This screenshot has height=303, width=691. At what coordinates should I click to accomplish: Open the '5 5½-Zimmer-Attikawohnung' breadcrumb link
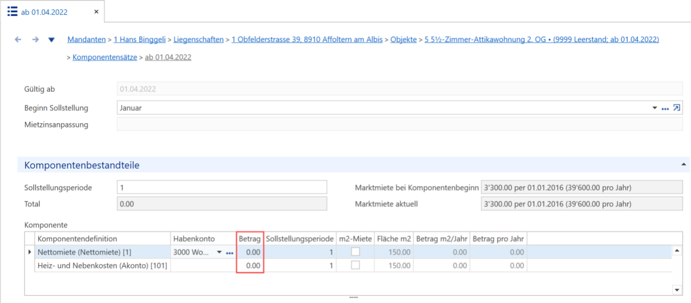pos(542,40)
